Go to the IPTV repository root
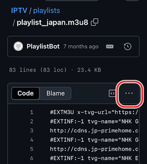 click(x=19, y=10)
